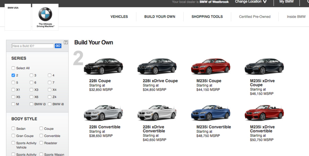Check the Convertible body style checkbox
Screen dimensions: 309x156
tap(41, 135)
